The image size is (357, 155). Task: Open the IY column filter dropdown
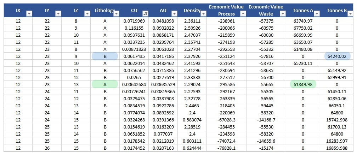coord(58,13)
